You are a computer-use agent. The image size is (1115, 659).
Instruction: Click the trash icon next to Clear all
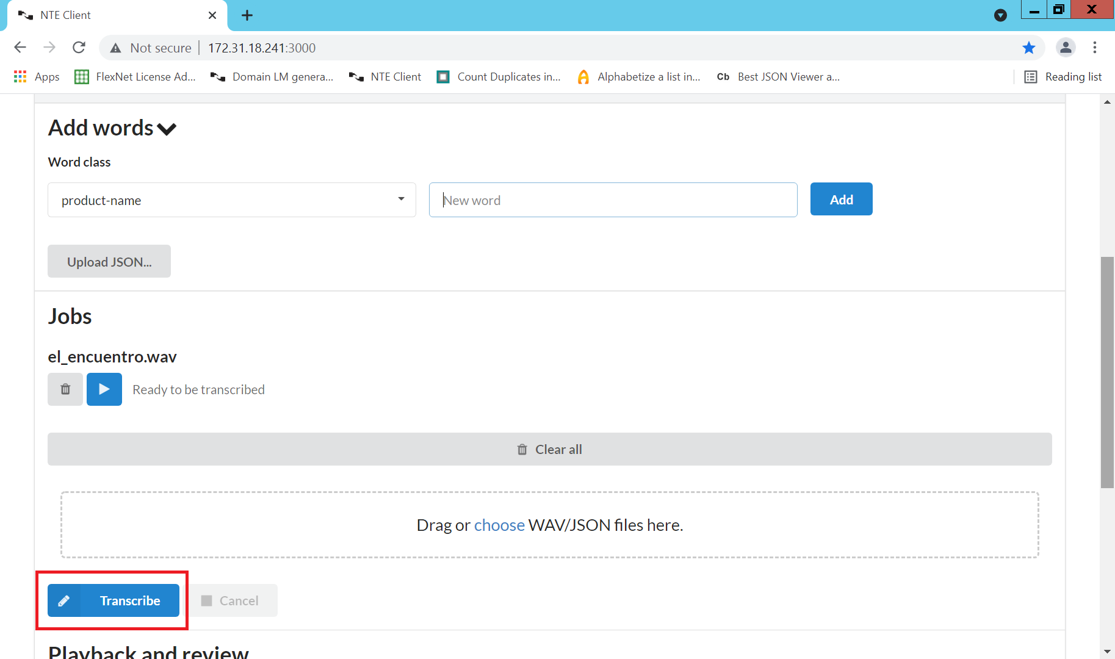(522, 449)
